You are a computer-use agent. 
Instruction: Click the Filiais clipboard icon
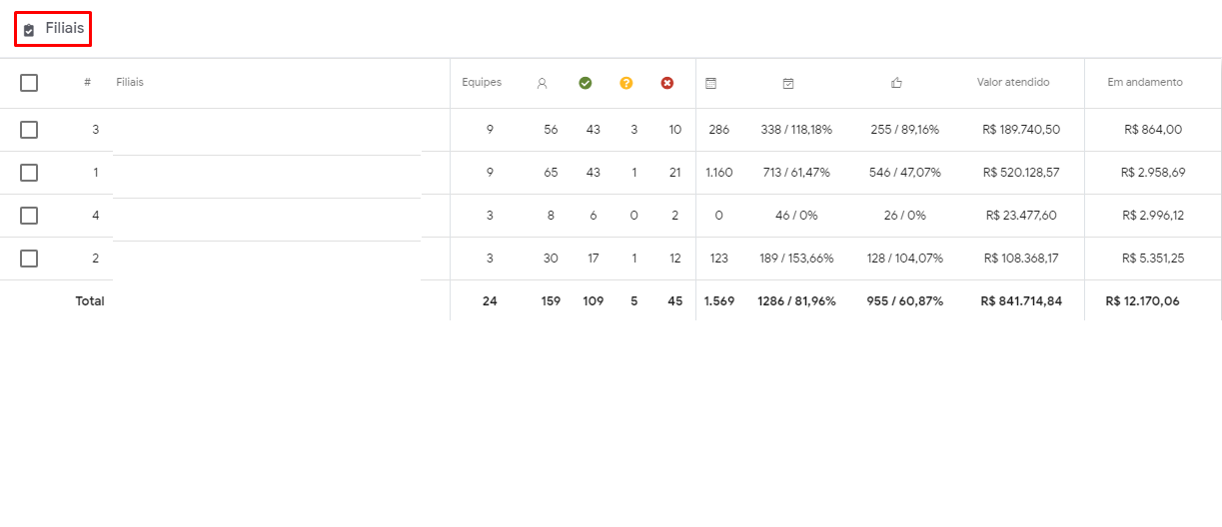(29, 30)
